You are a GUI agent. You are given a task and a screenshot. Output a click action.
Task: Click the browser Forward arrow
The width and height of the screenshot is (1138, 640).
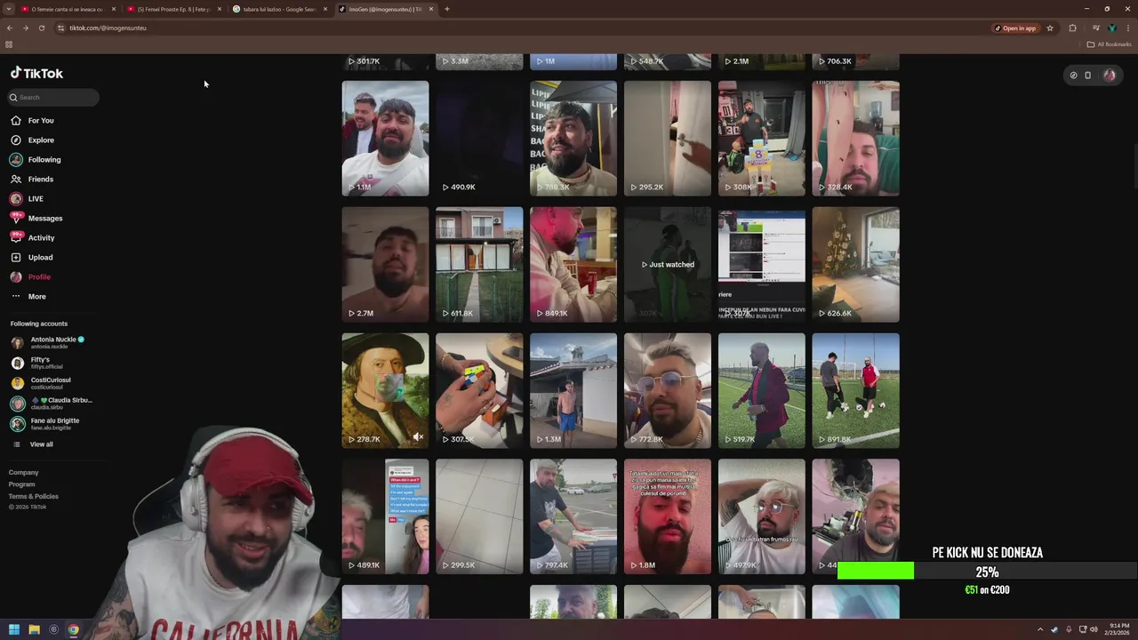pyautogui.click(x=26, y=28)
